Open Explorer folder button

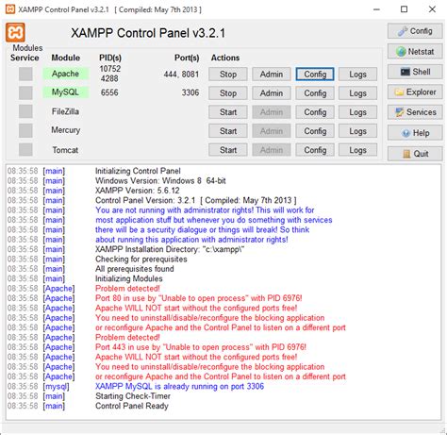point(415,92)
